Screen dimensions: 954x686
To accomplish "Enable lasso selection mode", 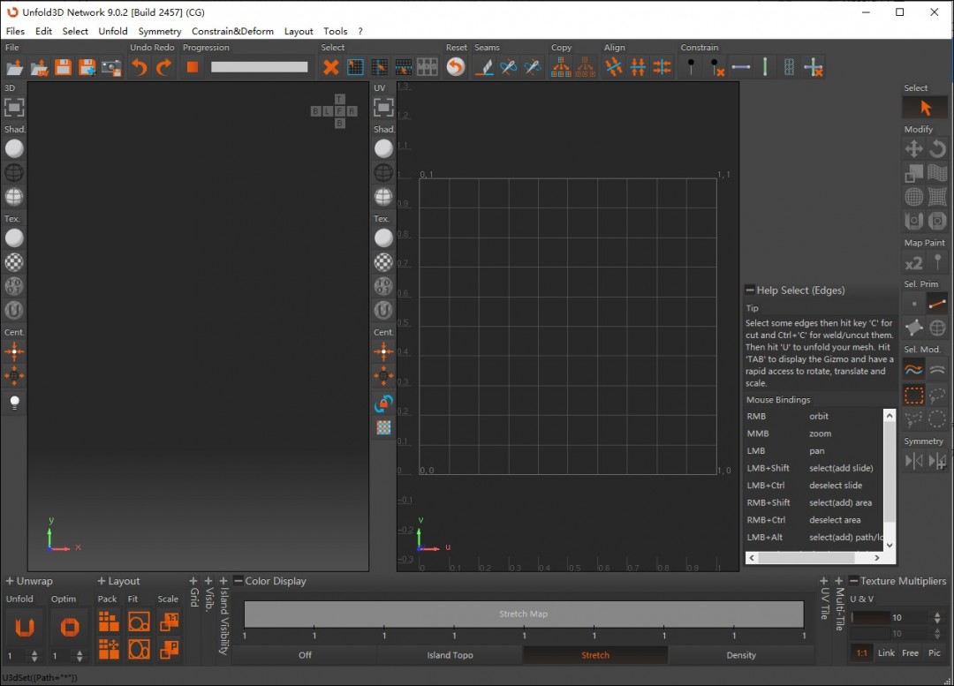I will click(937, 396).
